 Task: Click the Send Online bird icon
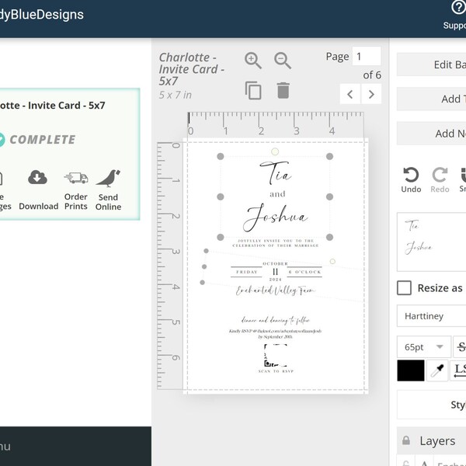click(108, 178)
